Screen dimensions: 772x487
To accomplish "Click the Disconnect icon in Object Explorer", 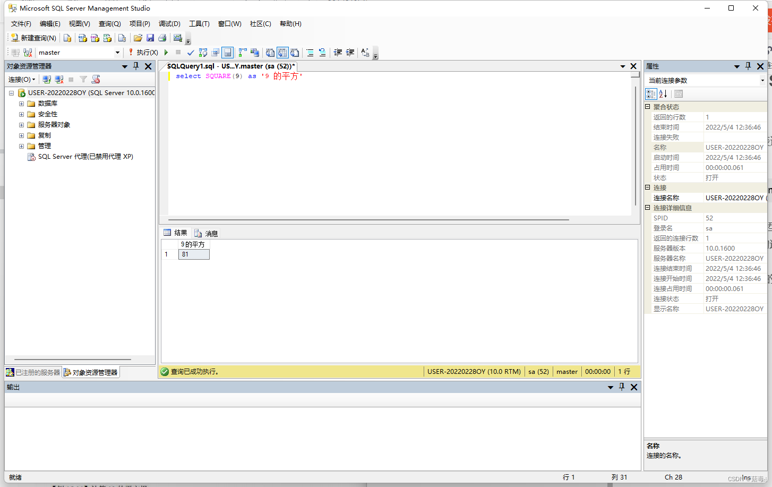I will [x=59, y=80].
